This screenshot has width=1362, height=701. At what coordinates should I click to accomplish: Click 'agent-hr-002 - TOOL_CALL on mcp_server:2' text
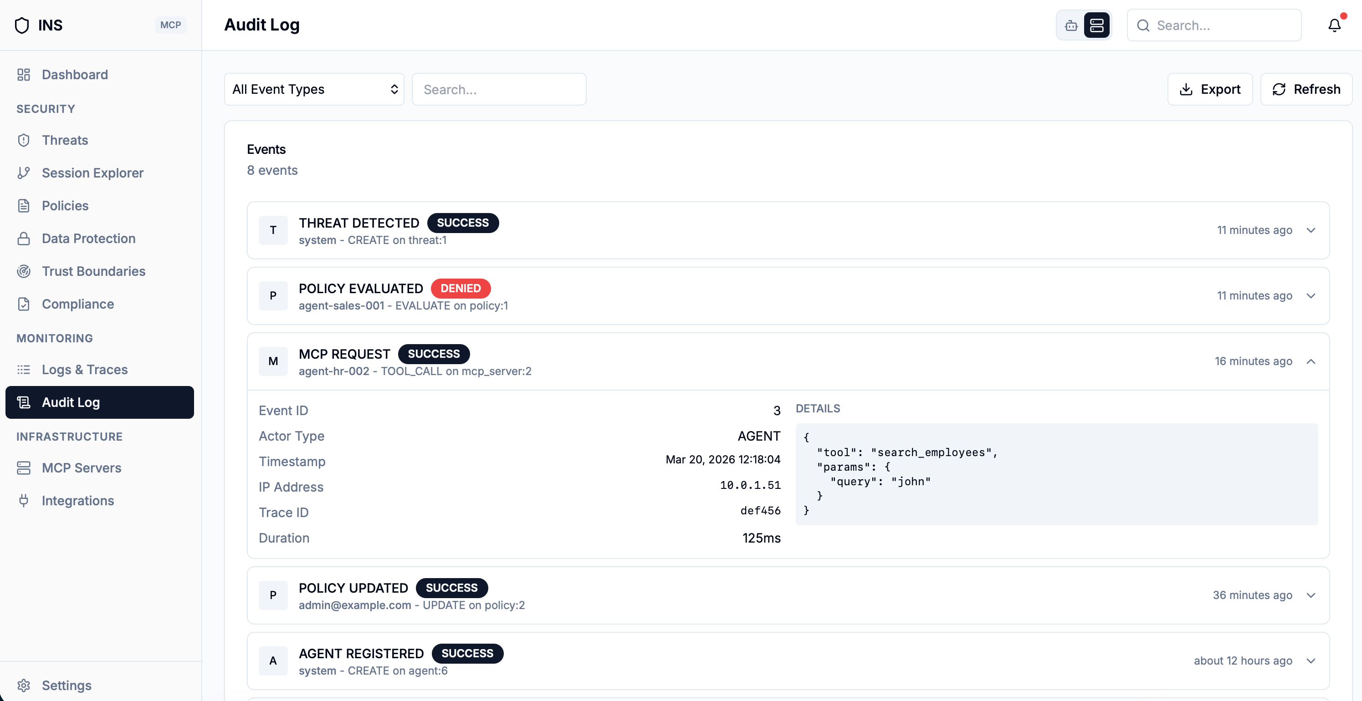(x=415, y=371)
